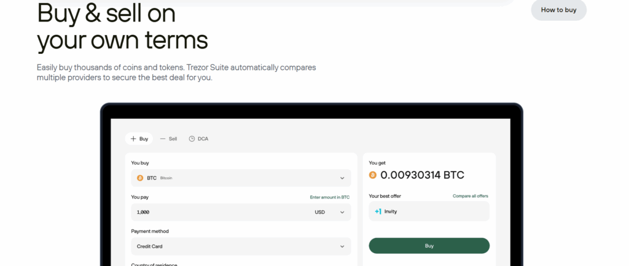
Task: Click the Enter amount in BTC link
Action: click(x=330, y=197)
